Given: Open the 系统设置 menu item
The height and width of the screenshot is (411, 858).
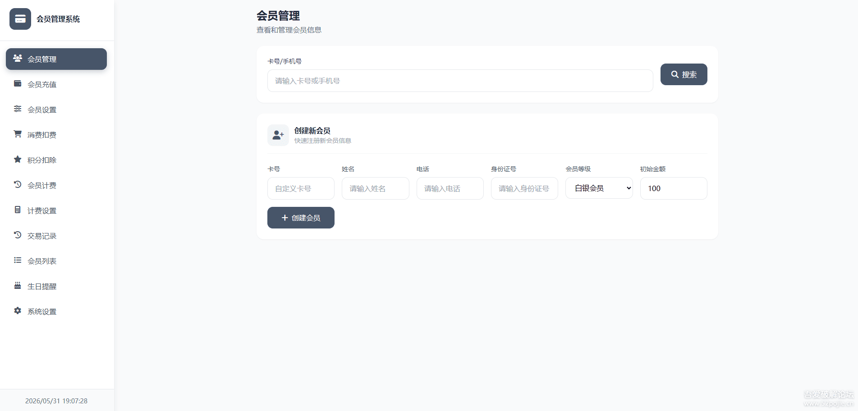Looking at the screenshot, I should coord(56,311).
